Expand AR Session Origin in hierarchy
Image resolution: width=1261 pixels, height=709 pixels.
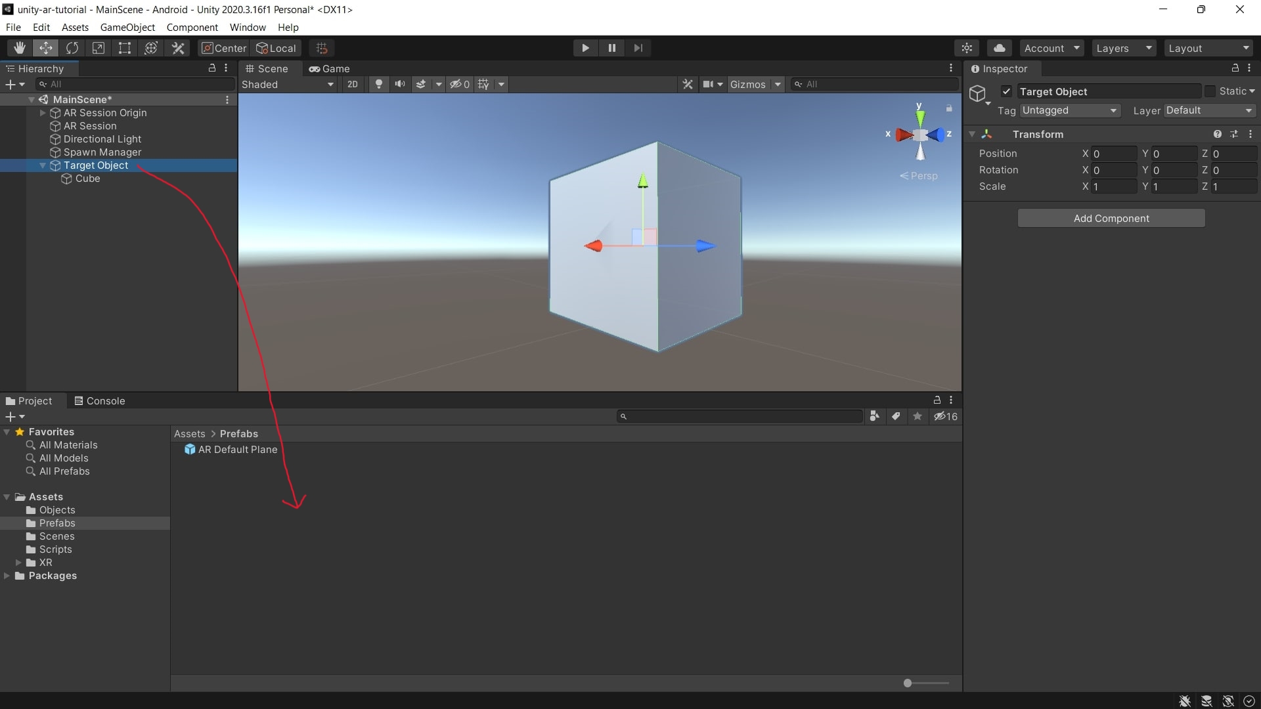pyautogui.click(x=43, y=113)
